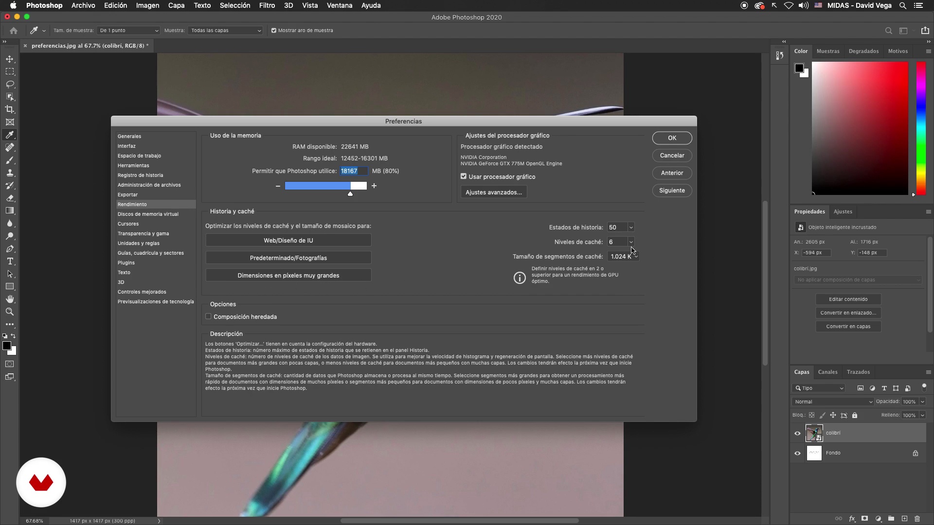Click the add layer style fx icon

click(852, 519)
